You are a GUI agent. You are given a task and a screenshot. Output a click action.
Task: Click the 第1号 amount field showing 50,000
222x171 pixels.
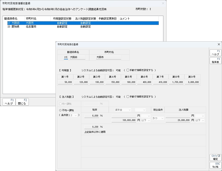(x=65, y=82)
